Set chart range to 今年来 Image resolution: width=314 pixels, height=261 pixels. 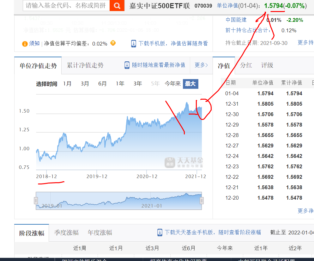[172, 84]
